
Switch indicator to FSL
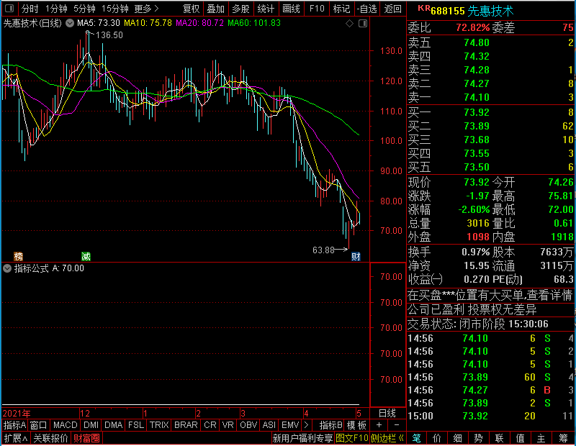(x=136, y=425)
